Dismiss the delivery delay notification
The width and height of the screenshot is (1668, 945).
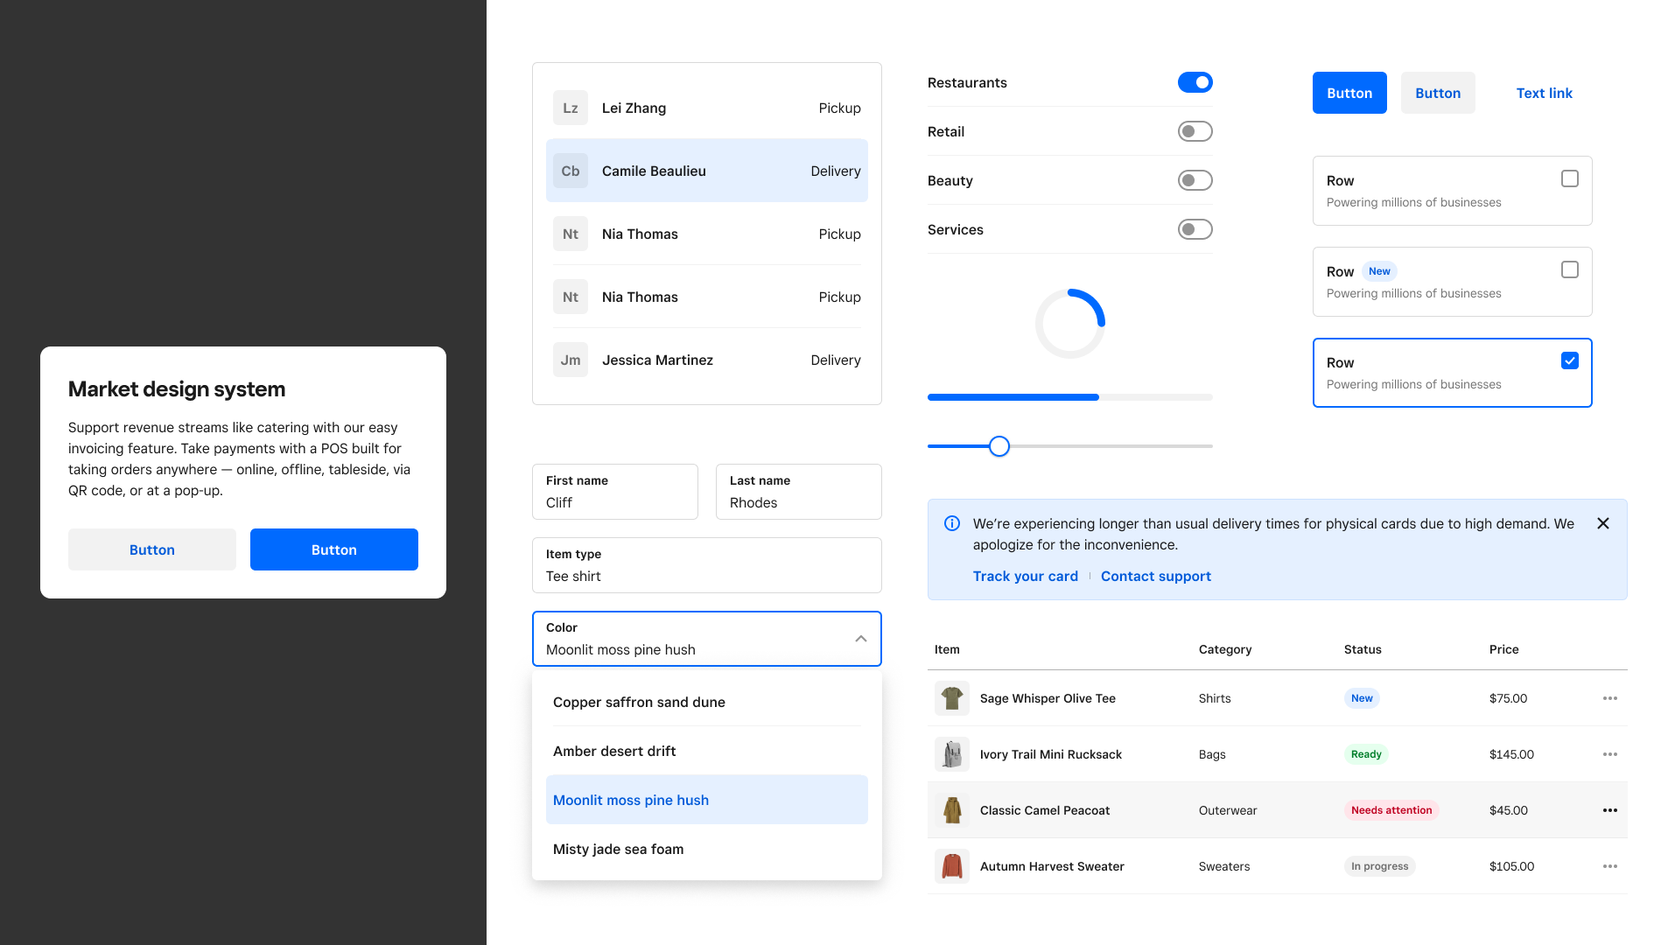[1603, 523]
